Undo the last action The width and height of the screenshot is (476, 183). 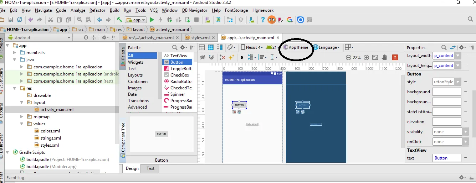pos(31,20)
